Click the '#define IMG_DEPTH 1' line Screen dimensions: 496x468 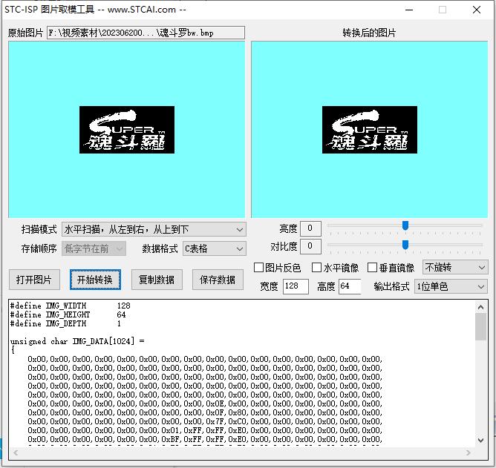coord(65,323)
